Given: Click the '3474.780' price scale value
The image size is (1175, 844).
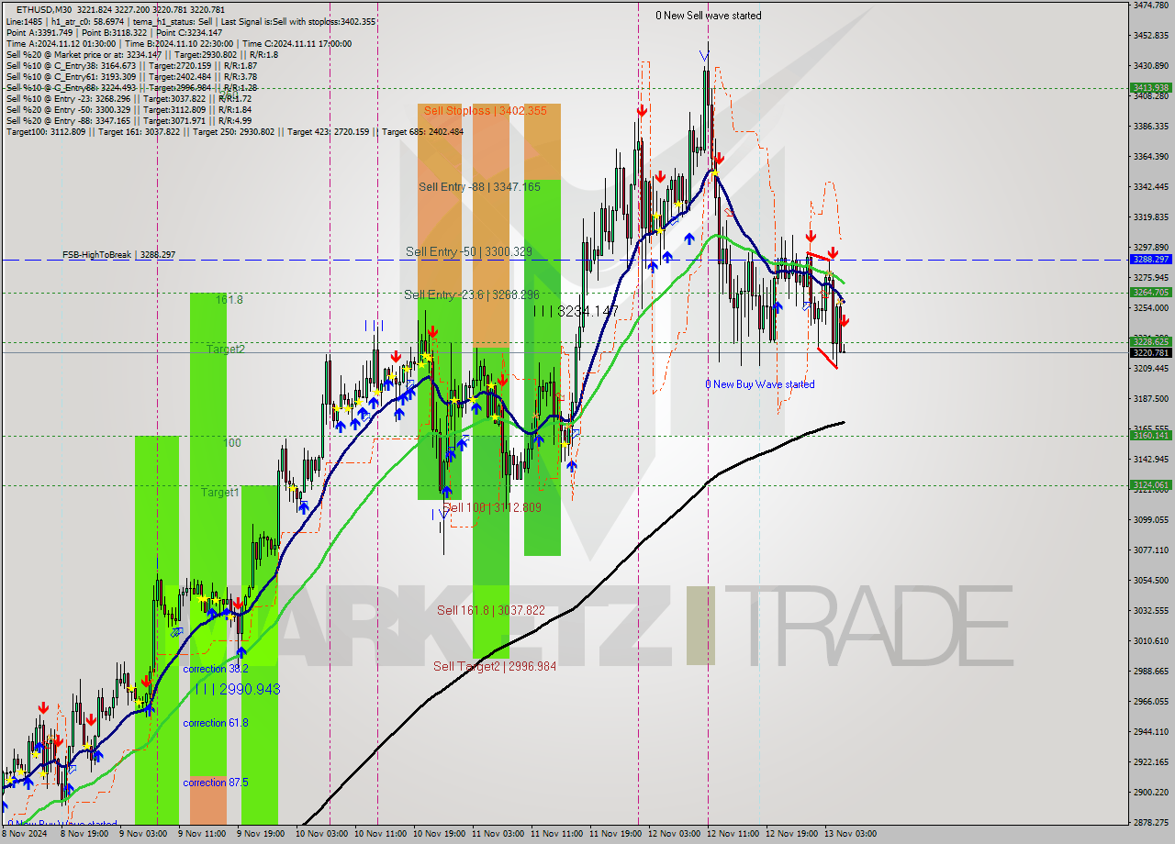Looking at the screenshot, I should pyautogui.click(x=1150, y=6).
